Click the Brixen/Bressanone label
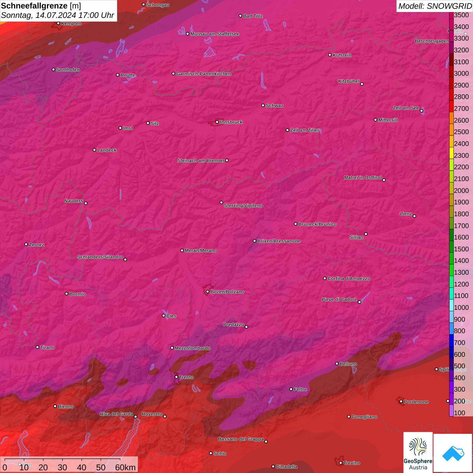Viewport: 473px width, 473px height. 279,241
